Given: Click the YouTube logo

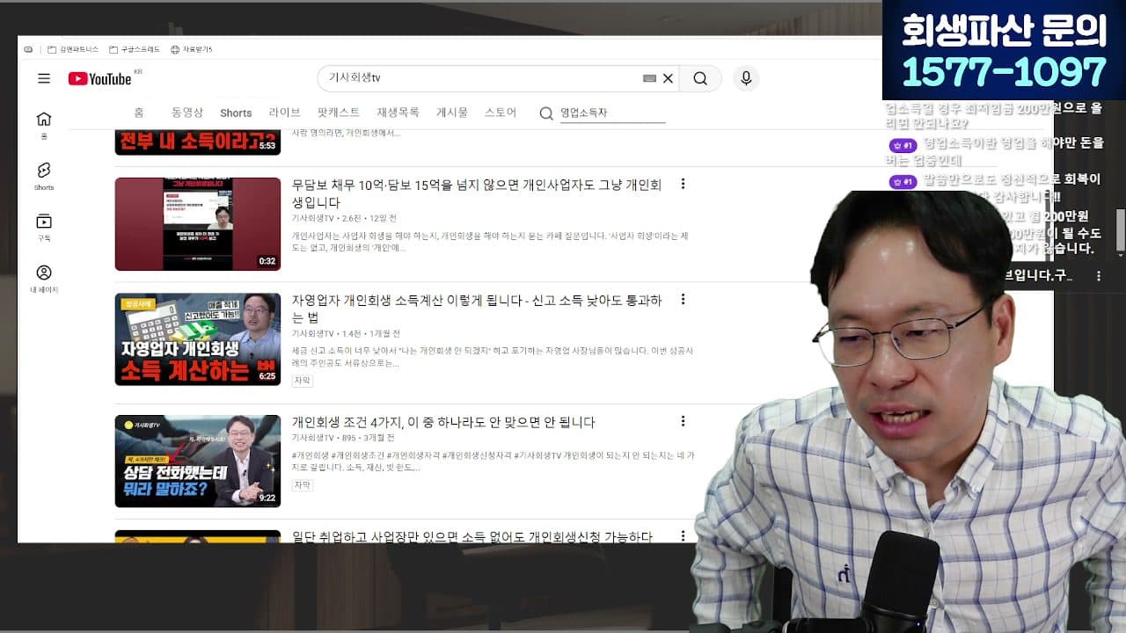Looking at the screenshot, I should click(99, 78).
